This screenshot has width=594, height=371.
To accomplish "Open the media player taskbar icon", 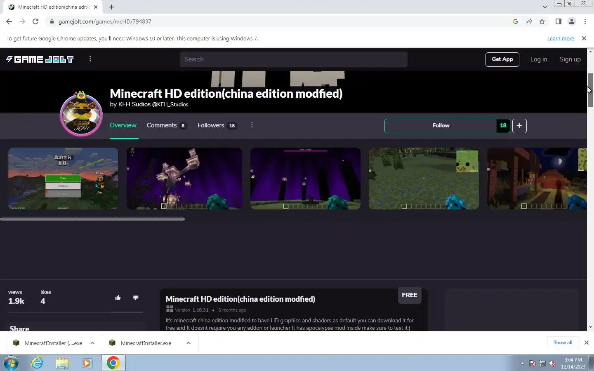I will (87, 363).
